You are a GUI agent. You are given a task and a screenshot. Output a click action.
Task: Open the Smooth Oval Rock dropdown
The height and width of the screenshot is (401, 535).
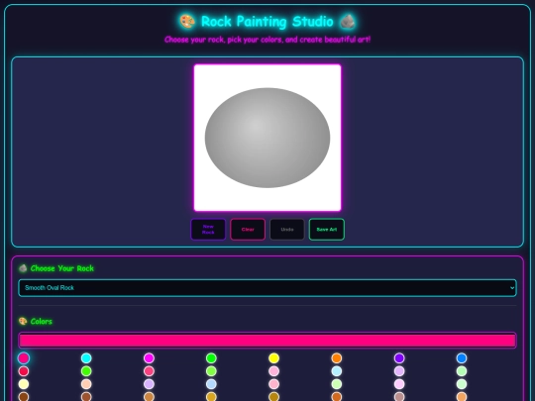[x=267, y=288]
